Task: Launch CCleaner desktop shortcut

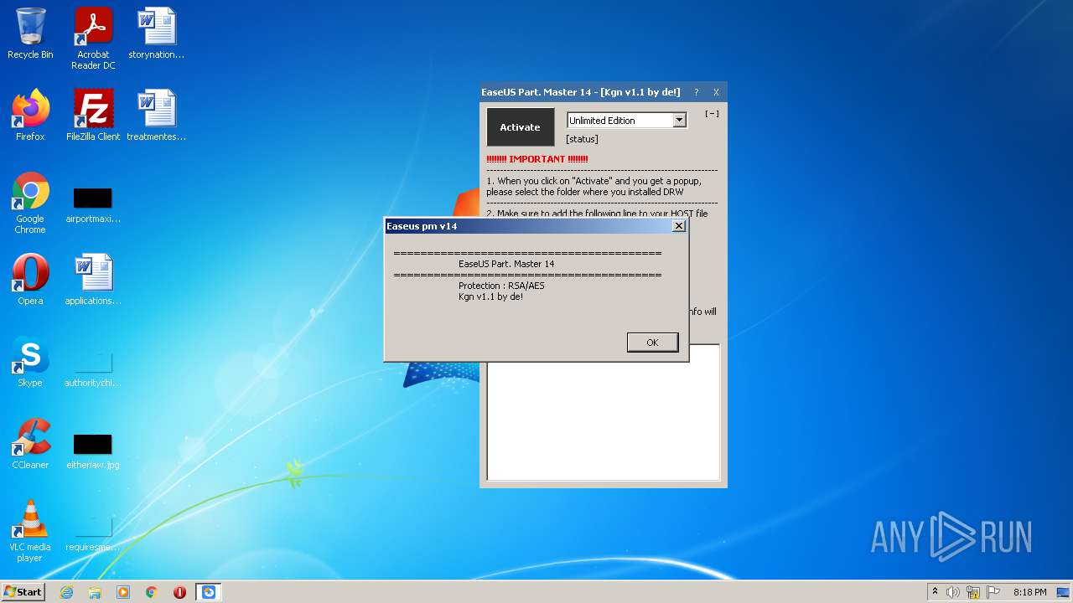Action: coord(30,444)
